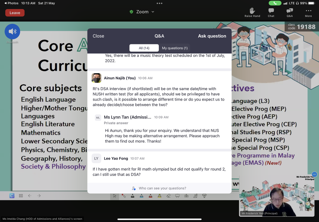The height and width of the screenshot is (222, 319).
Task: Switch to the All (14) tab
Action: 144,48
